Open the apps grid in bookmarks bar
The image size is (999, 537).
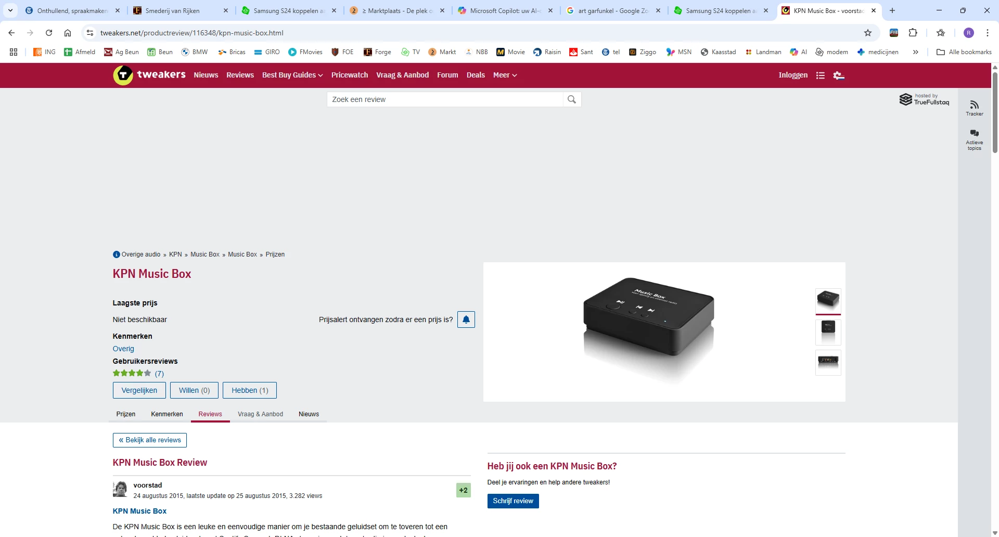[14, 52]
